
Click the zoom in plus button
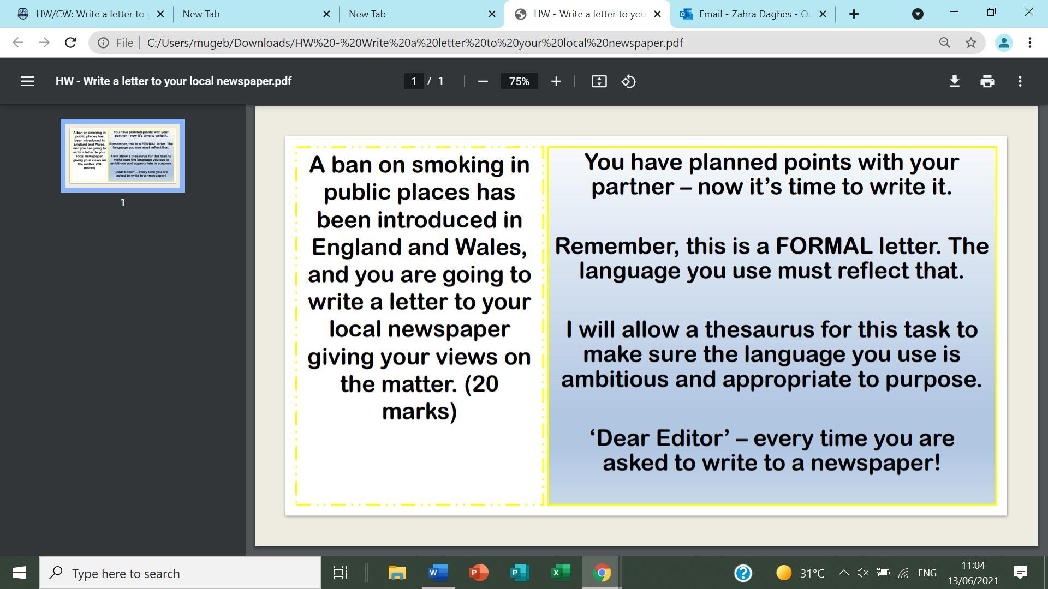556,81
